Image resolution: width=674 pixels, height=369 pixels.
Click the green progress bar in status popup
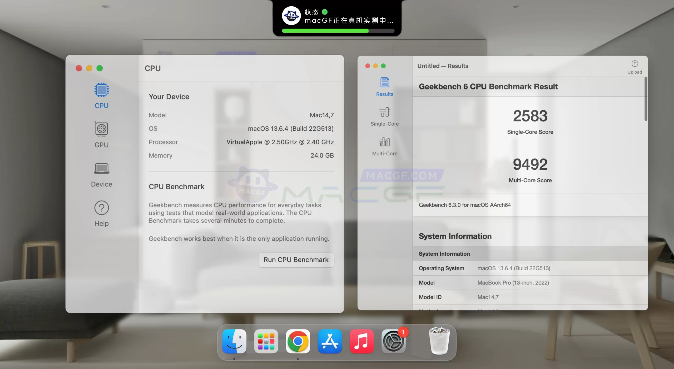pyautogui.click(x=325, y=31)
